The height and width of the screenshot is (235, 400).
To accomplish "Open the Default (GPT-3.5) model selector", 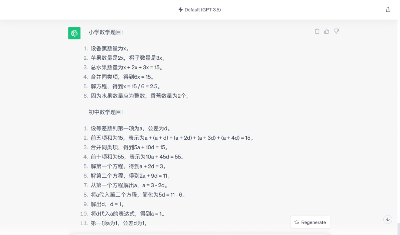I will pos(199,10).
